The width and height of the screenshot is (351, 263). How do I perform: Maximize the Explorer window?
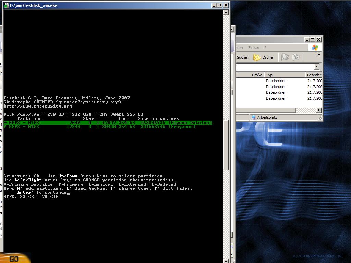[313, 40]
